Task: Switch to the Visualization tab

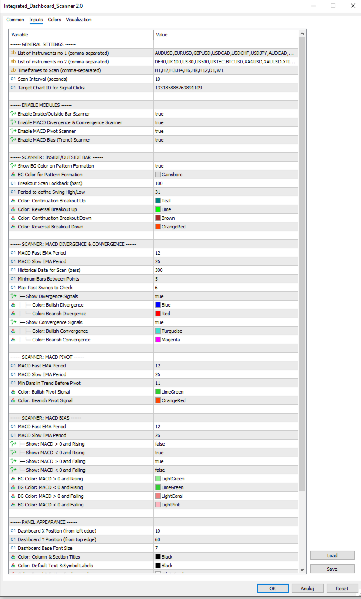Action: [79, 20]
